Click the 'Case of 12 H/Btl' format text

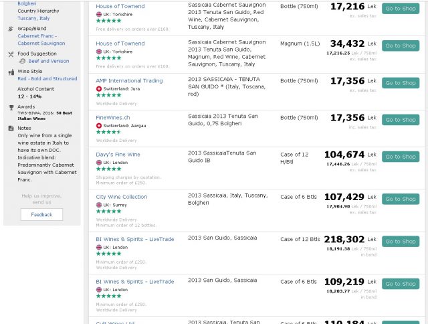294,158
